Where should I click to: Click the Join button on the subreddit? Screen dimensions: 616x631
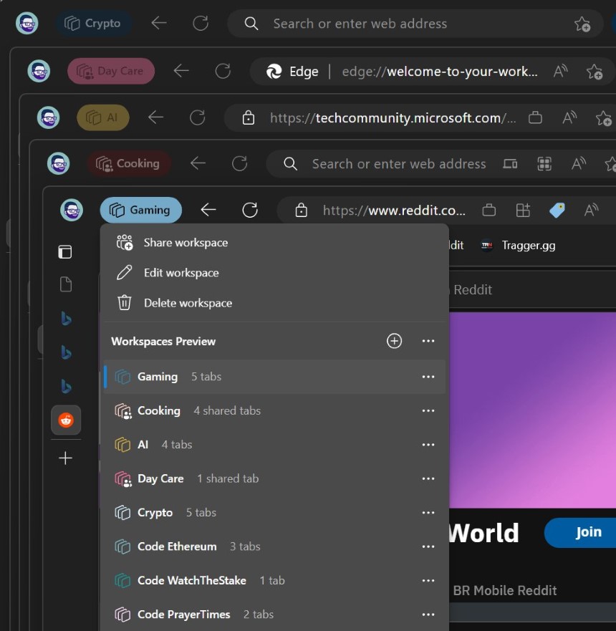(x=589, y=532)
